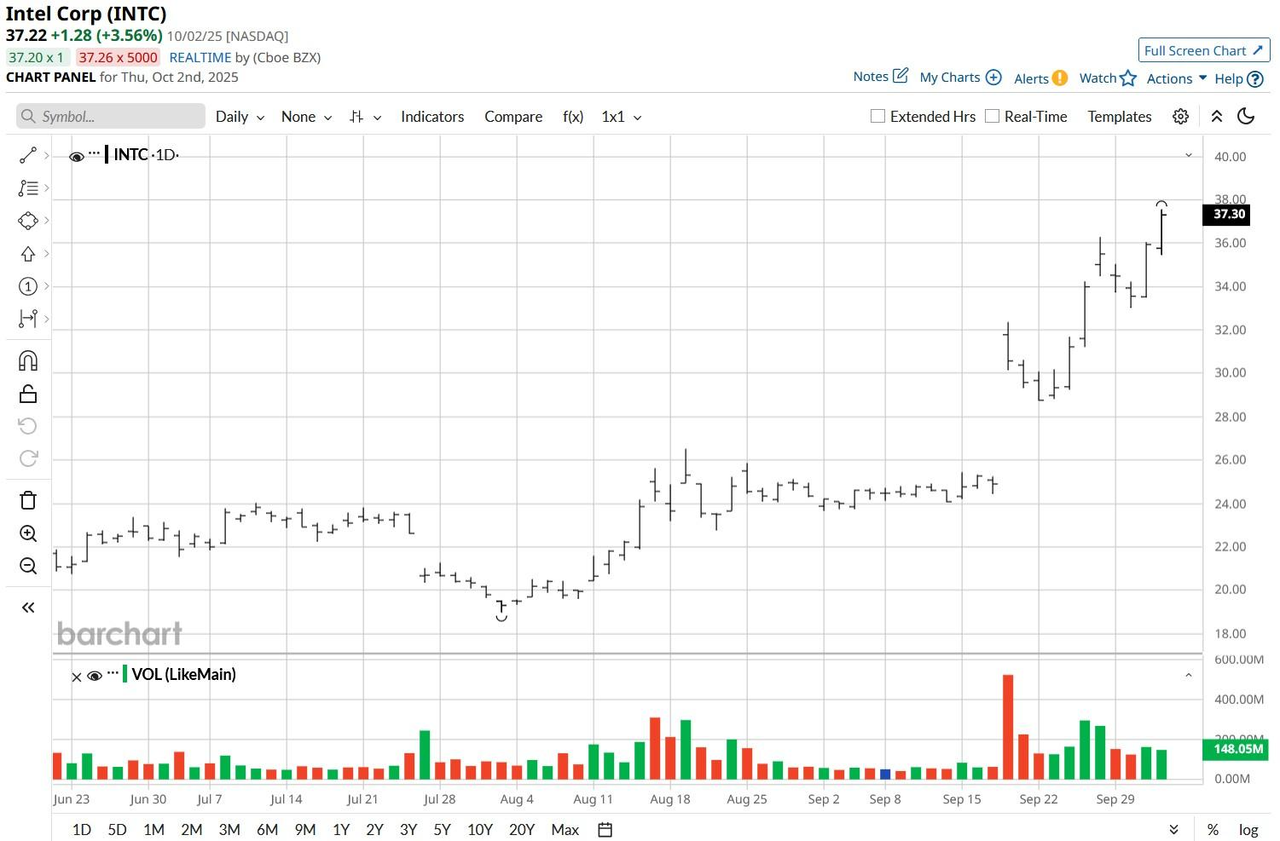Open the Daily interval dropdown

coord(240,117)
